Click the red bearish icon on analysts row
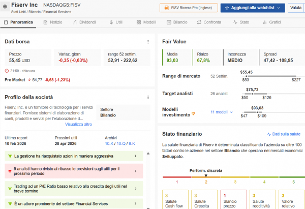 pyautogui.click(x=8, y=171)
